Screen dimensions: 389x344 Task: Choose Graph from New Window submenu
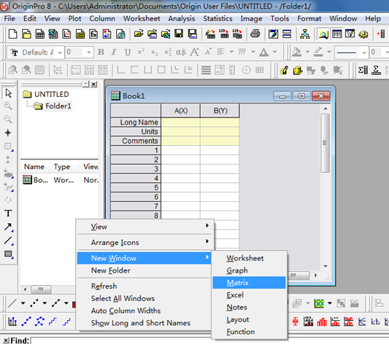point(249,270)
